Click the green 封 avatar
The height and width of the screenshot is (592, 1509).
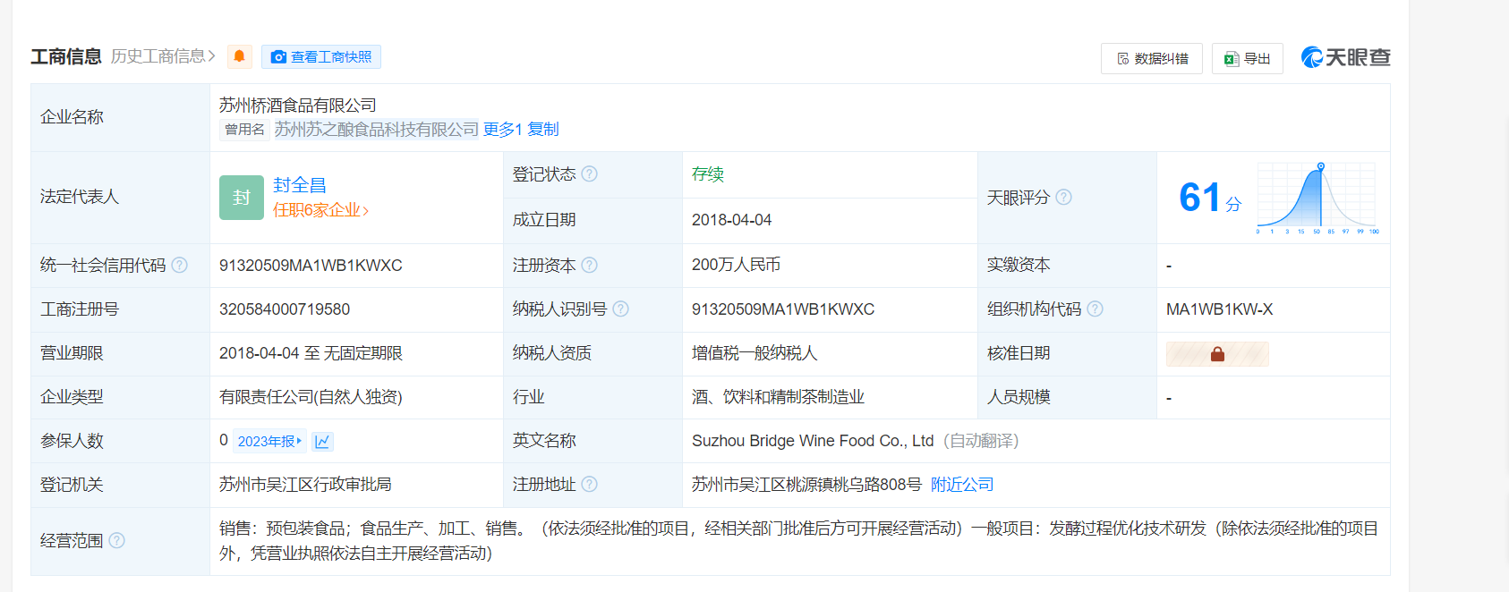tap(242, 198)
